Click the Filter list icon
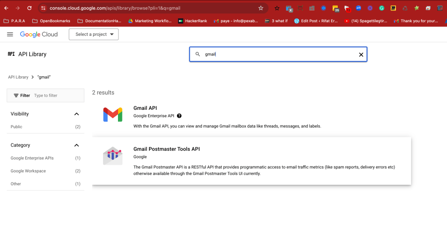Image resolution: width=447 pixels, height=228 pixels. click(x=16, y=95)
